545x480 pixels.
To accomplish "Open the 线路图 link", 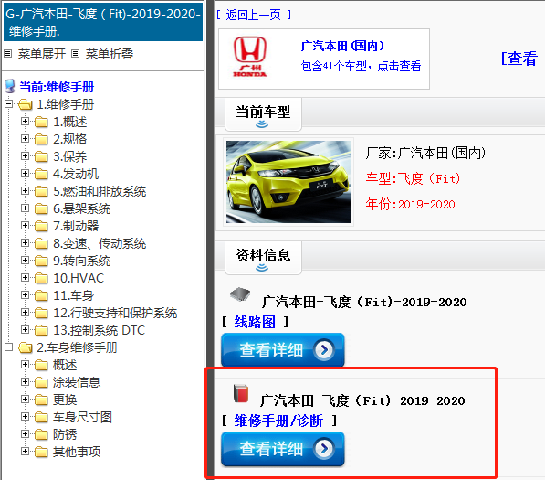I will click(x=255, y=322).
